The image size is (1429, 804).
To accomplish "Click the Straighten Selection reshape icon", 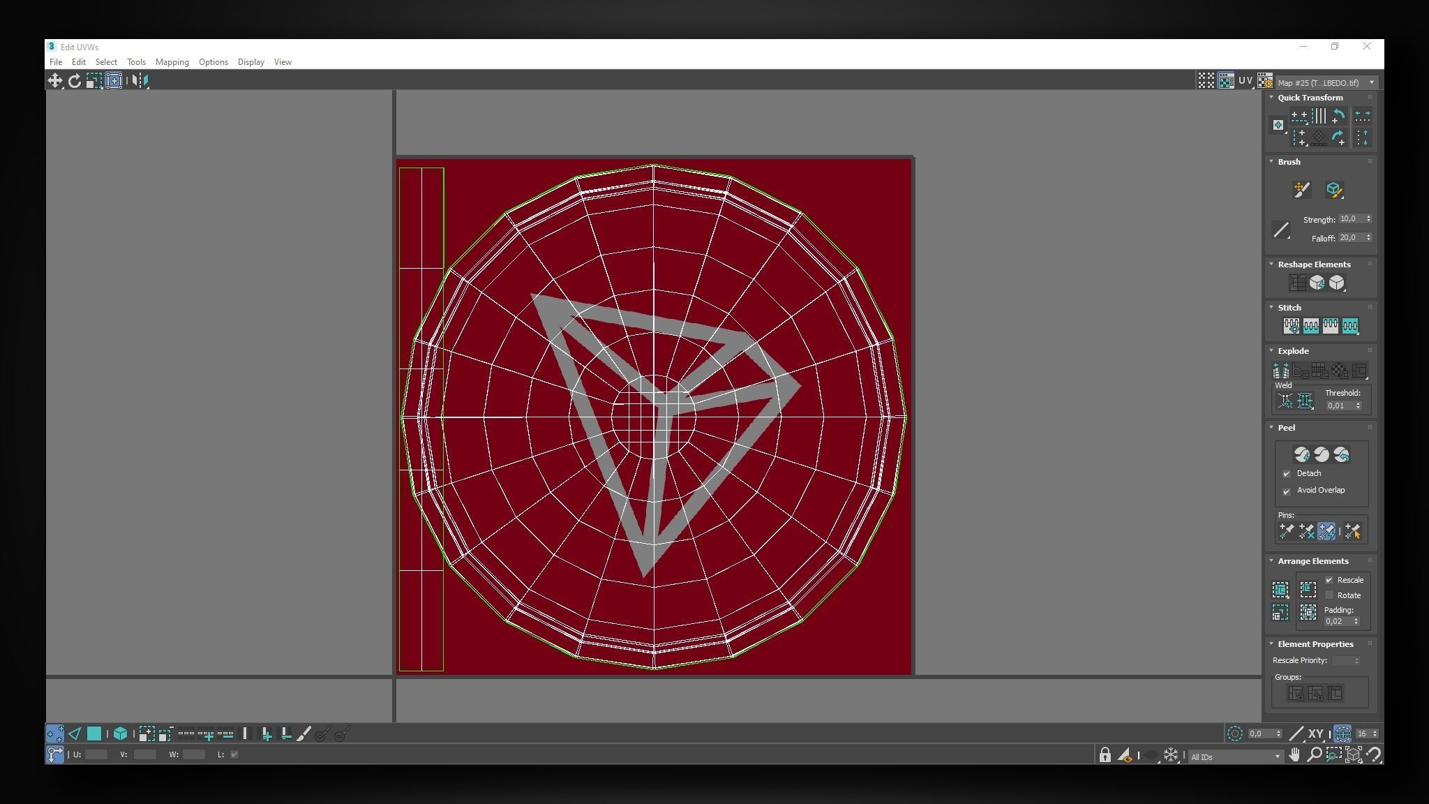I will [x=1297, y=283].
